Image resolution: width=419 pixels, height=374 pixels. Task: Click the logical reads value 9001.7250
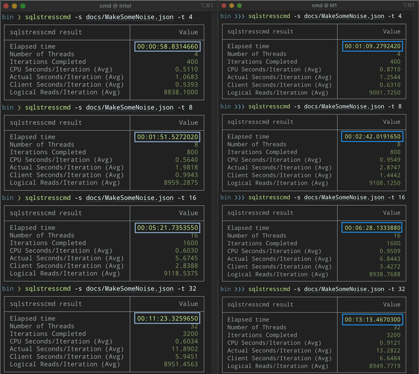[x=385, y=93]
